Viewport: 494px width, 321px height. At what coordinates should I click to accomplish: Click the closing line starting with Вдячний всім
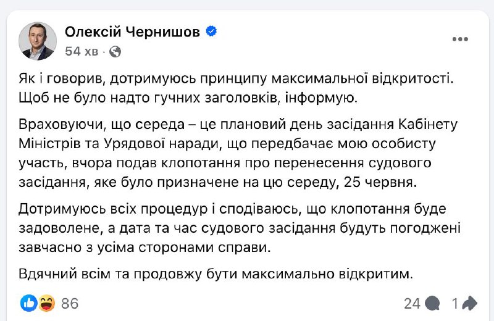pyautogui.click(x=216, y=273)
